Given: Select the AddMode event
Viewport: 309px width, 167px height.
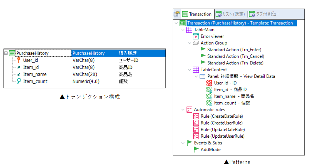Looking at the screenshot, I should 210,150.
